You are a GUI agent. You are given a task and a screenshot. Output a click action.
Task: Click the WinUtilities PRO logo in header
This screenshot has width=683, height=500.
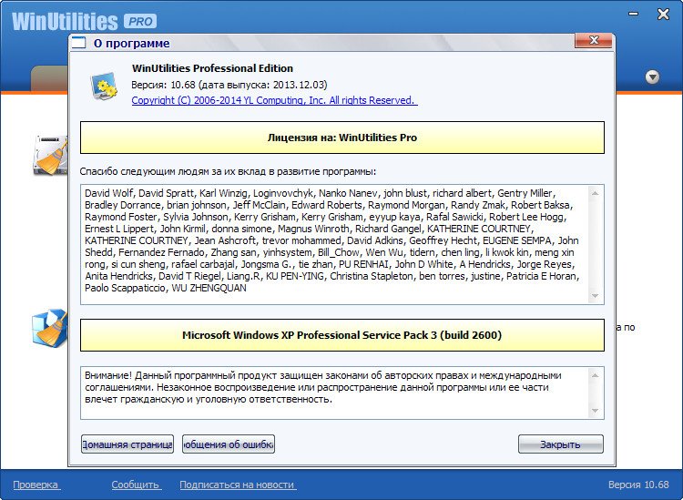pos(84,21)
